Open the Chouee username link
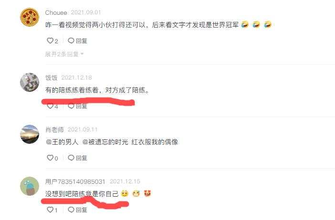 coord(56,12)
